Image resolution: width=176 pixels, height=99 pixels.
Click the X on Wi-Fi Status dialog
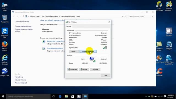pos(109,22)
